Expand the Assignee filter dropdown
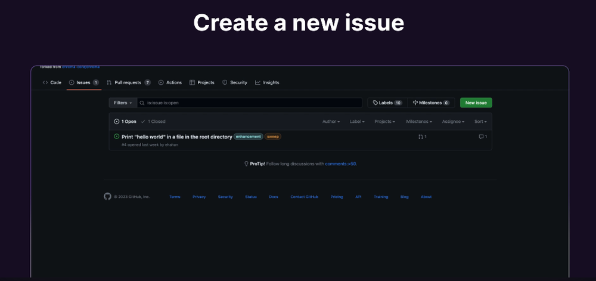The width and height of the screenshot is (596, 281). point(453,122)
